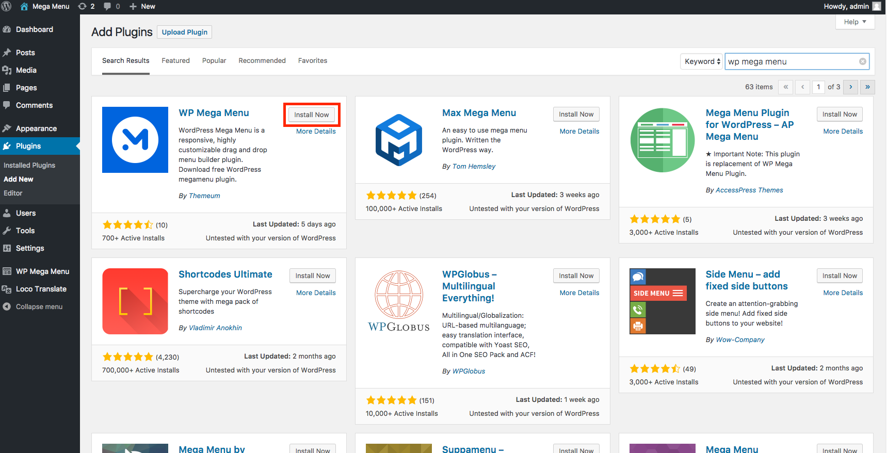Open More Details for Side Menu plugin
The image size is (887, 453).
[x=843, y=293]
